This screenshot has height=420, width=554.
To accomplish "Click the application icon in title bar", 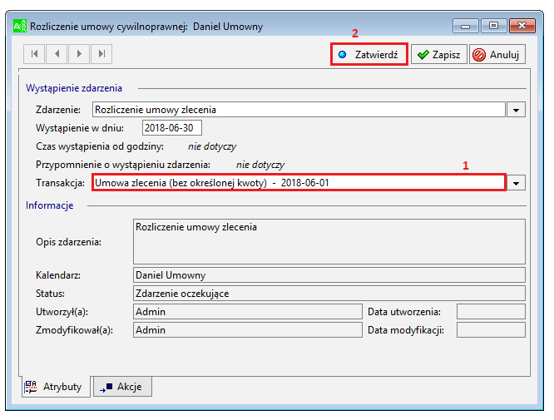I will click(20, 26).
